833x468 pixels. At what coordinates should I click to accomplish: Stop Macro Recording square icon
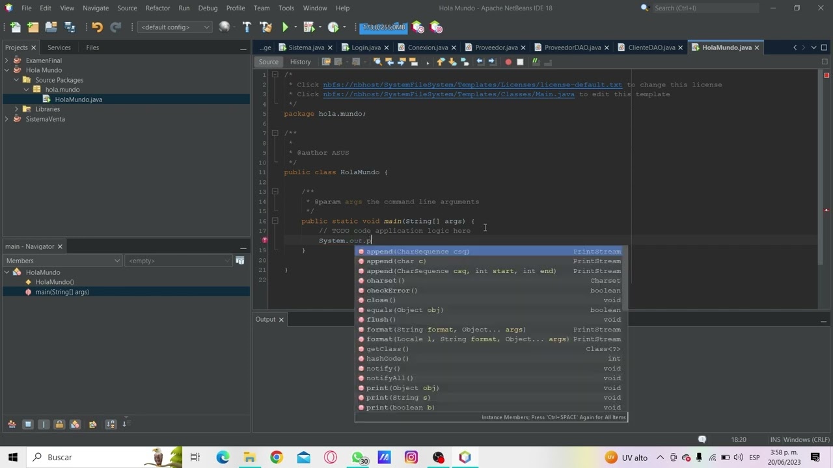[x=520, y=62]
